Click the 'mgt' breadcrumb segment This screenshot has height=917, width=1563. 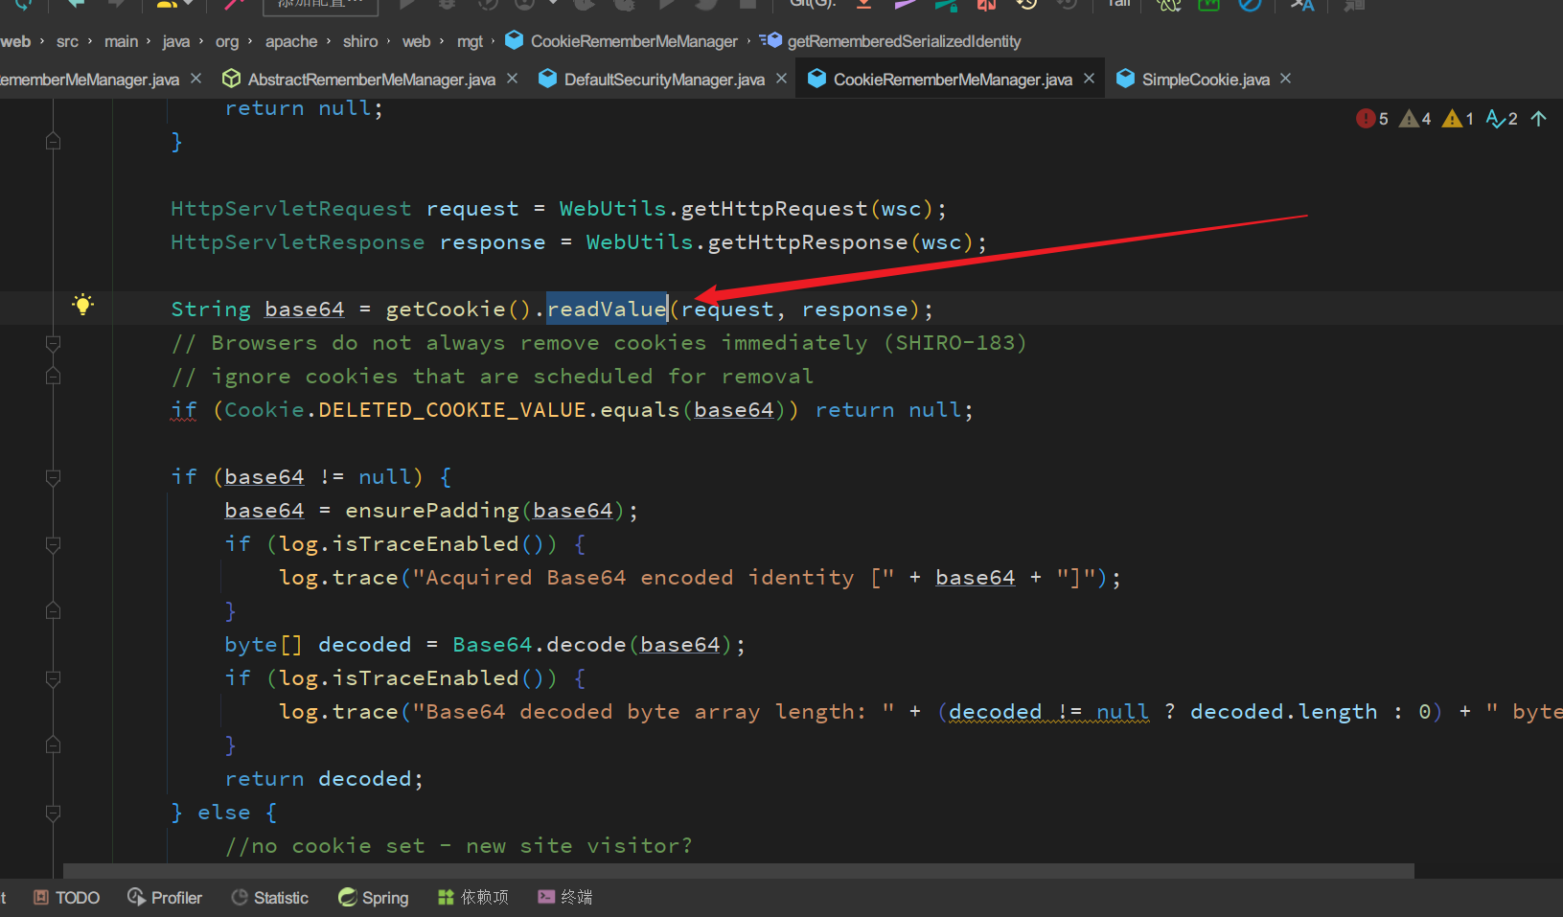470,41
